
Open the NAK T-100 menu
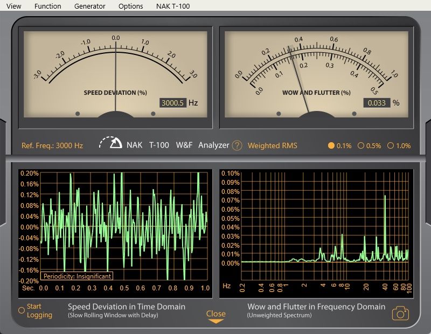pyautogui.click(x=173, y=6)
